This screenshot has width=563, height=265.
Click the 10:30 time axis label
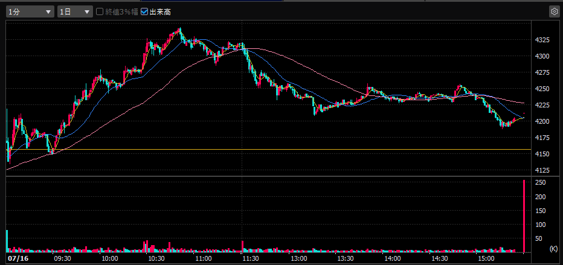click(156, 258)
